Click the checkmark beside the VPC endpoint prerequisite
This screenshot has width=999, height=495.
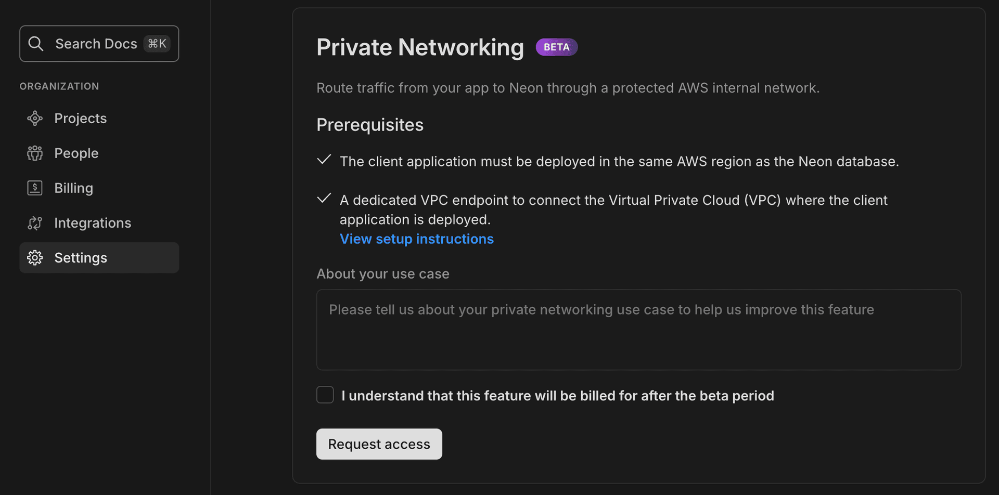(324, 198)
